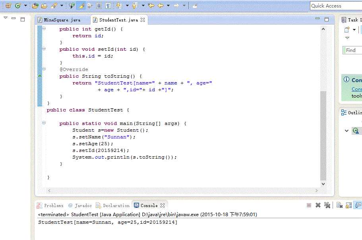
Task: Open the Problems view tab
Action: (x=50, y=205)
